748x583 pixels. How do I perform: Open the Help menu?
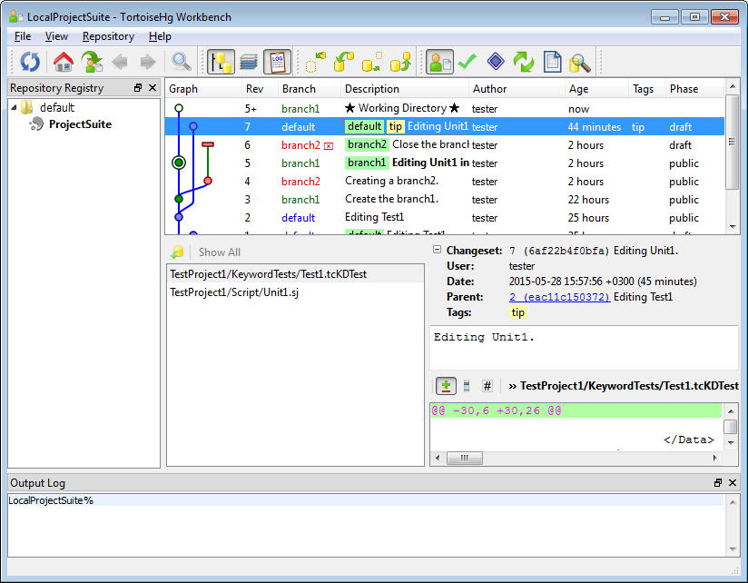tap(160, 36)
